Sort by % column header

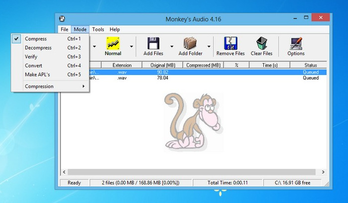coord(236,65)
